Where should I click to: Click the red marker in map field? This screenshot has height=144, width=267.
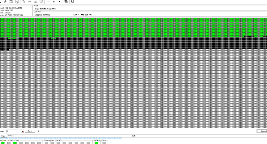(x=23, y=131)
